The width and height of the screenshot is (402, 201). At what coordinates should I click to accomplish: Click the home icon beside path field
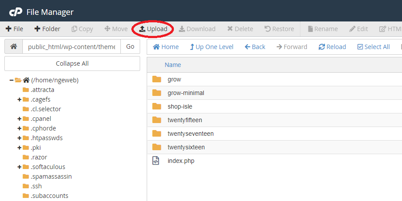click(x=14, y=46)
